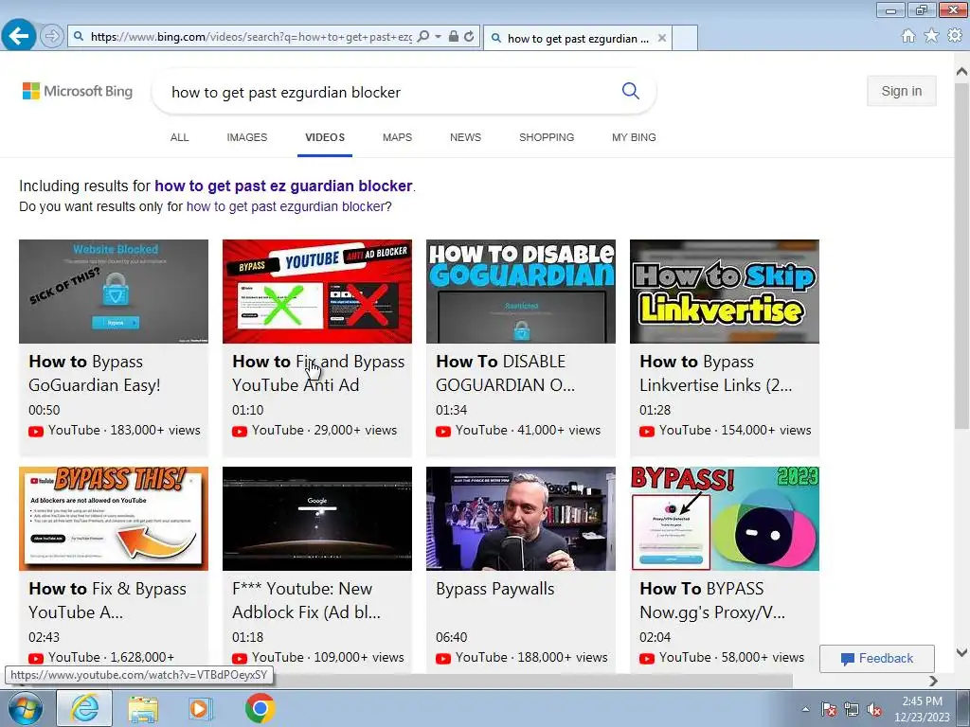Click the Refresh page icon
This screenshot has height=727, width=970.
pos(470,37)
